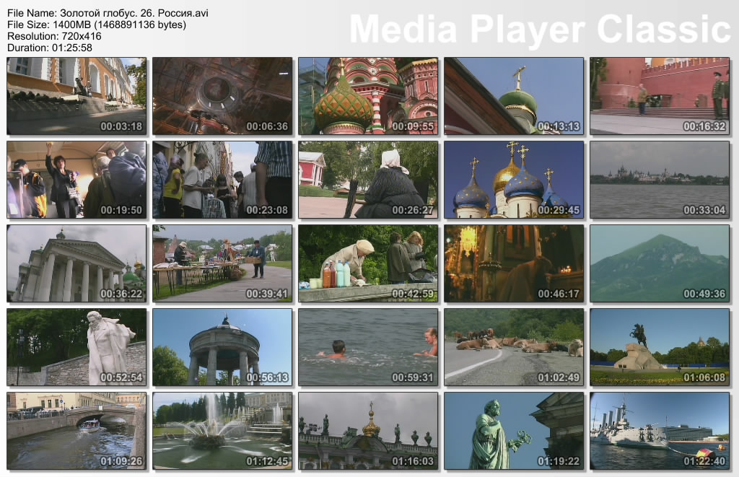Select the tour guide thumbnail at 00:19:50

(x=76, y=180)
